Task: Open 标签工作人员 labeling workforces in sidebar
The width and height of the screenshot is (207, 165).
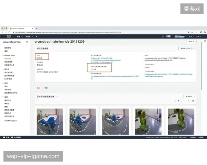Action: coord(9,65)
